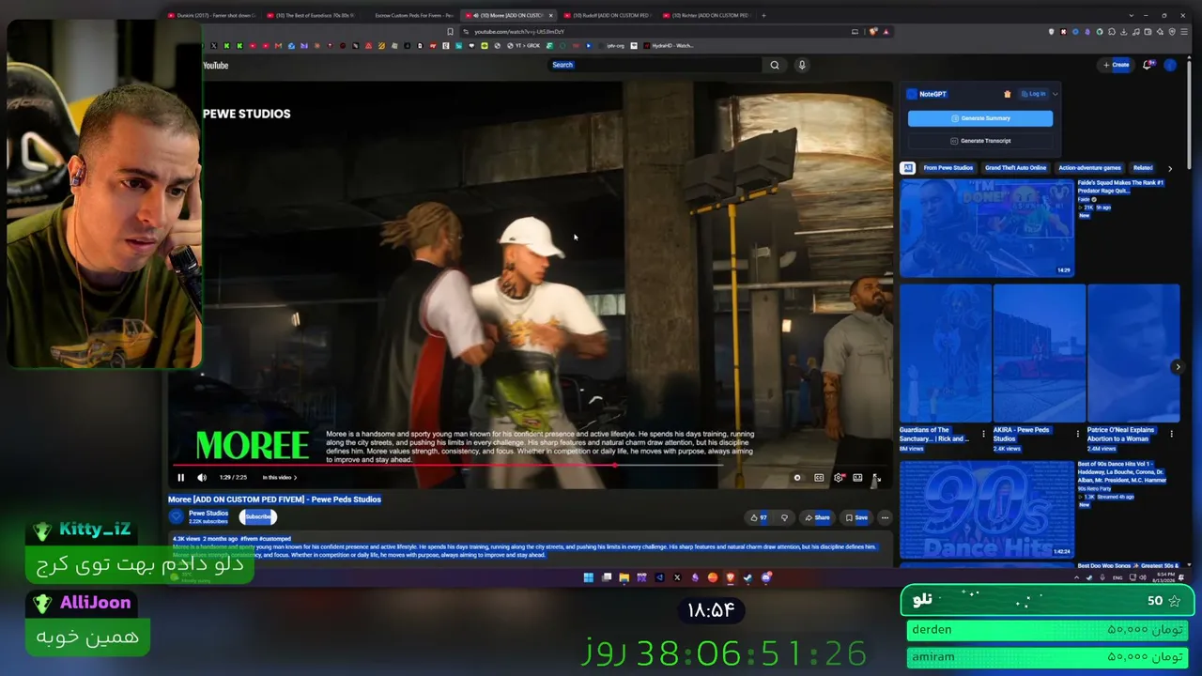The image size is (1202, 676).
Task: Open the Create menu
Action: [1117, 65]
